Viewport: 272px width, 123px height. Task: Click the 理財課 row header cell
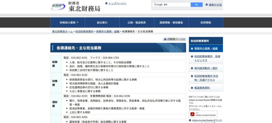[x=56, y=104]
